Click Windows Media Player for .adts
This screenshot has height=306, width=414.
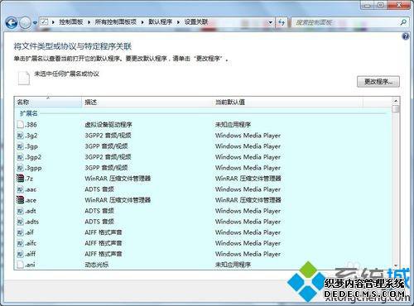[248, 222]
